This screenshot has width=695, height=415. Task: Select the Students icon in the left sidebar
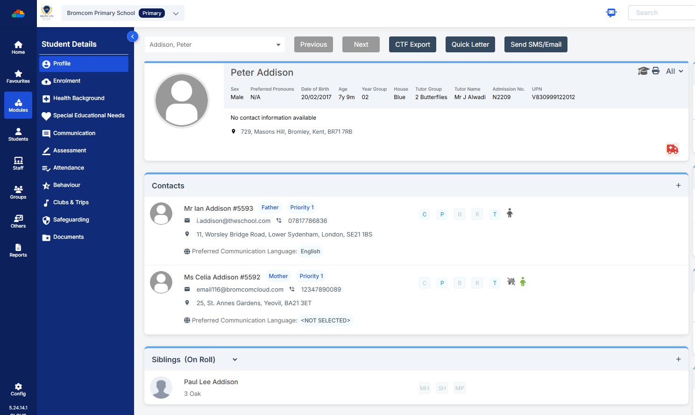pos(18,135)
